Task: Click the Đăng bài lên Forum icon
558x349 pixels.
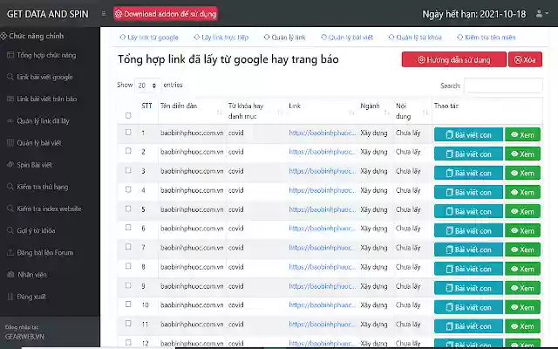Action: pyautogui.click(x=9, y=252)
